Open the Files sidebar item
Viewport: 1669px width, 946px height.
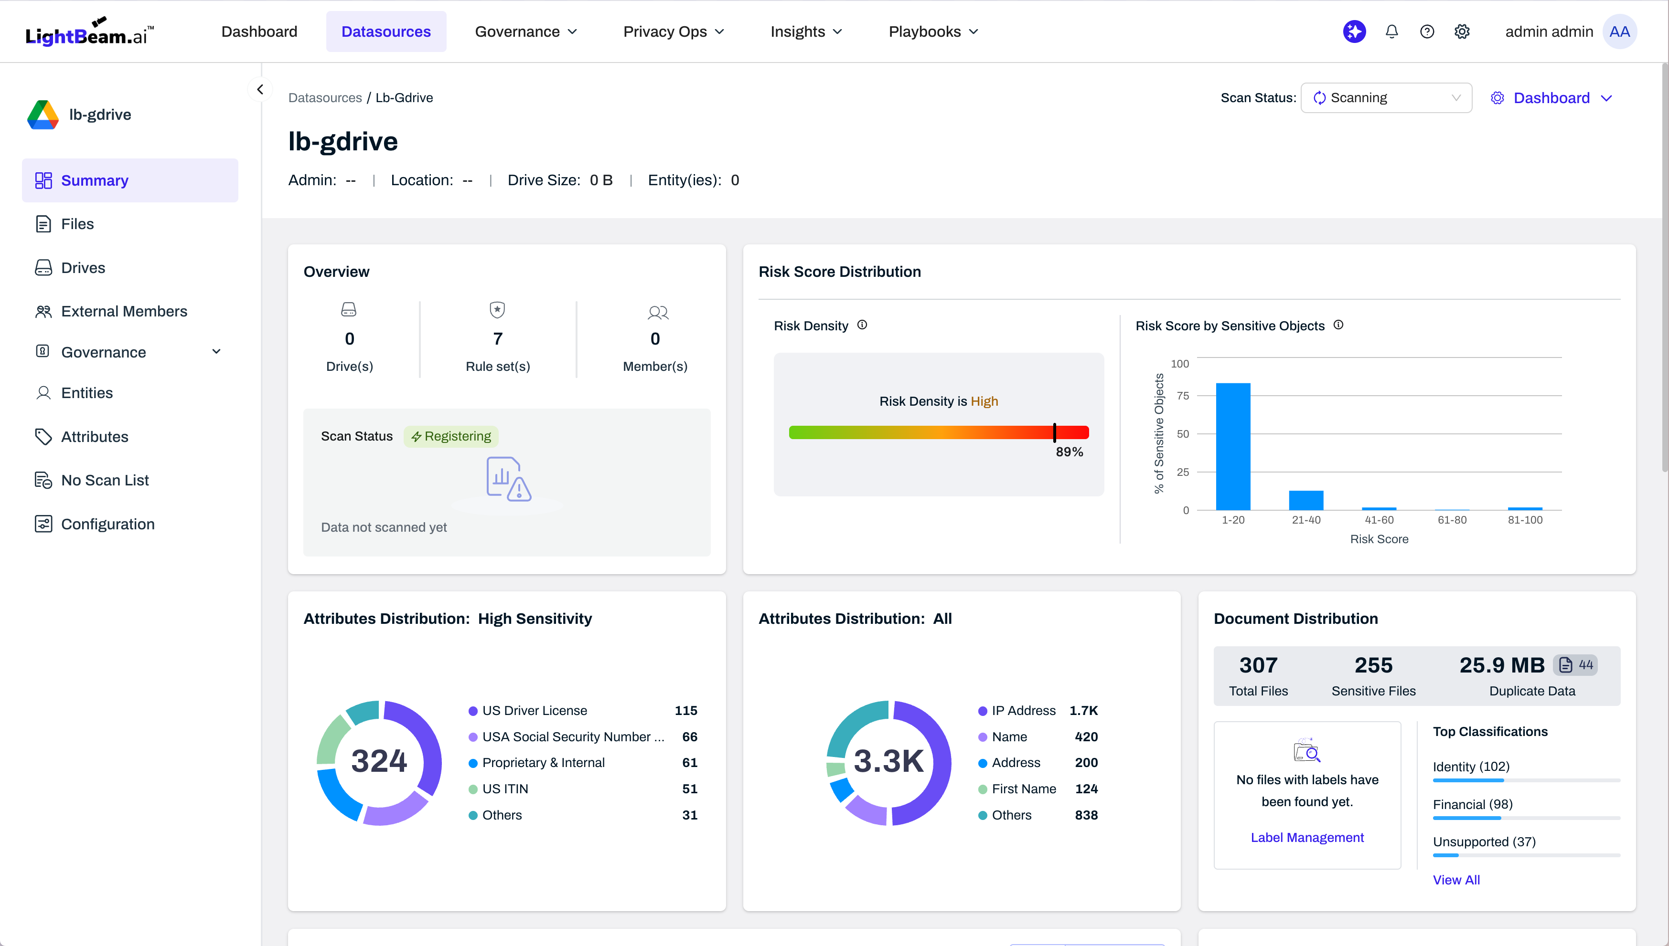[130, 224]
